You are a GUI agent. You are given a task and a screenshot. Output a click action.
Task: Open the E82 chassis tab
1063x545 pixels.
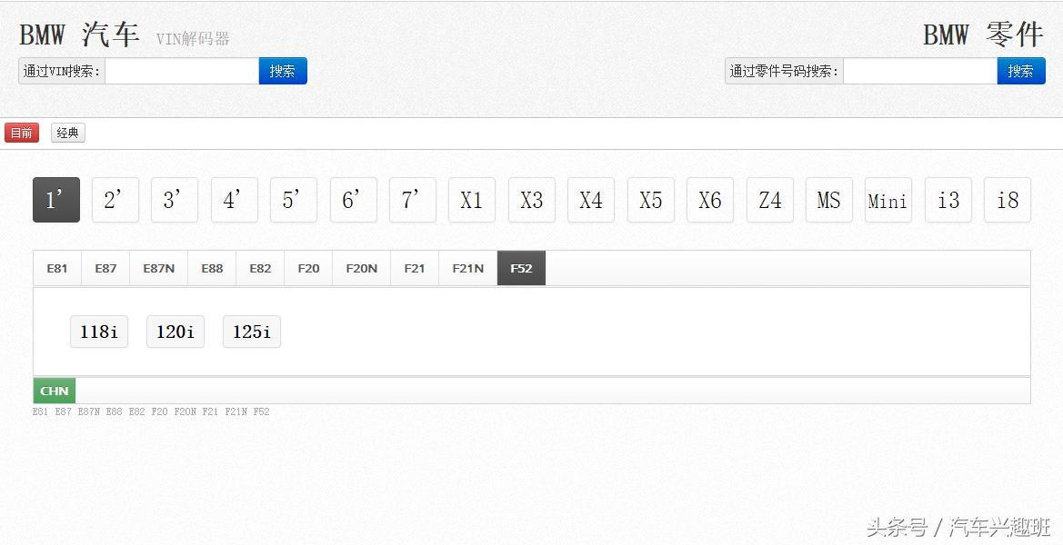(x=260, y=268)
